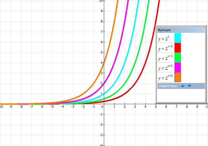Open the orange swatch for y = 2^(x+2)
208x146 pixels.
click(x=178, y=77)
